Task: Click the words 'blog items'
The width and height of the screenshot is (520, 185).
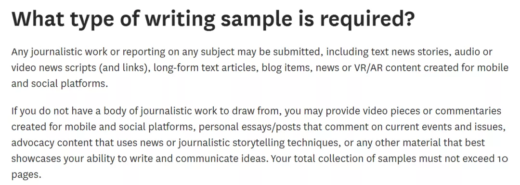Action: 286,68
